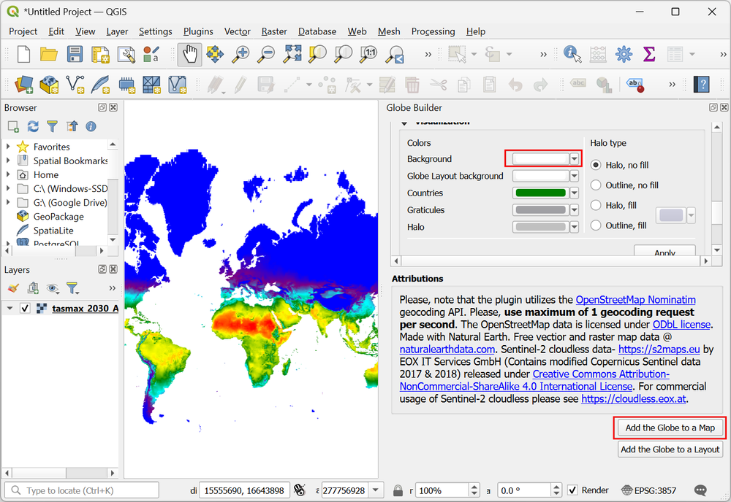Open Layer Styling panel brush icon

[13, 288]
